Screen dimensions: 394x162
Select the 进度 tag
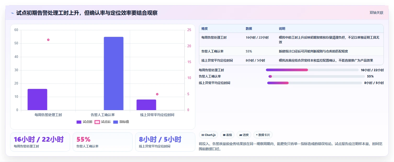[x=244, y=135]
